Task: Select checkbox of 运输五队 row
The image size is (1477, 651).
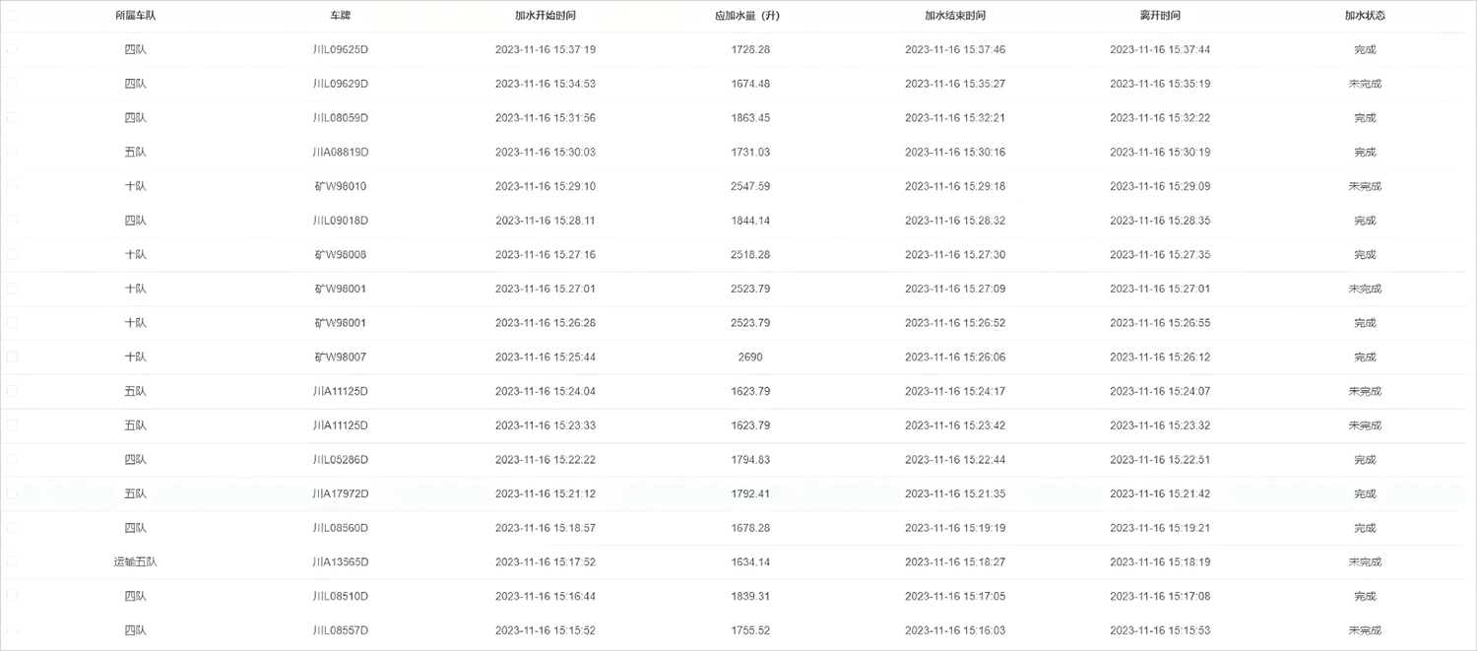Action: click(x=12, y=561)
